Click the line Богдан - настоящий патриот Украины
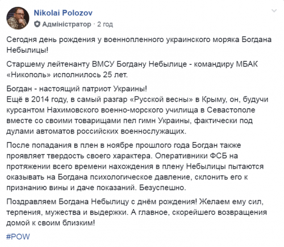 tap(77, 89)
